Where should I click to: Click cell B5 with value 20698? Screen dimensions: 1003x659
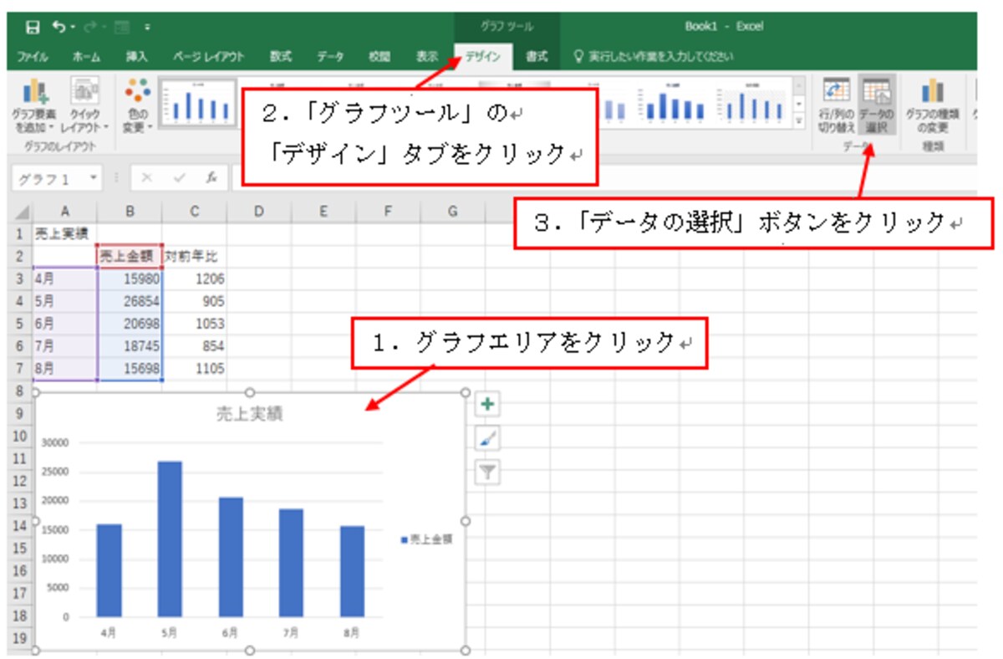click(x=130, y=324)
